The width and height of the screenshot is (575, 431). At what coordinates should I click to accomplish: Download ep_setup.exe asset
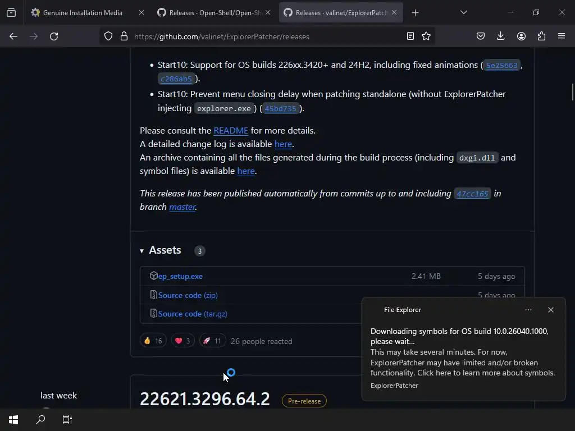(180, 276)
